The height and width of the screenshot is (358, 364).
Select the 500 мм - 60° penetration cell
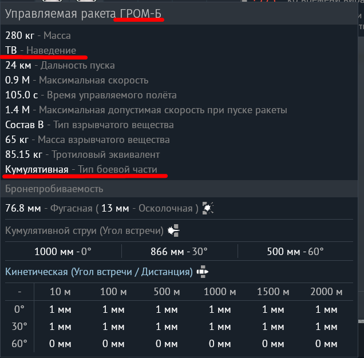click(x=295, y=252)
